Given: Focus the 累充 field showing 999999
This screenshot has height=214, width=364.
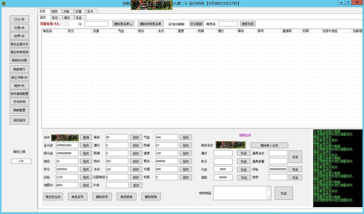Looking at the screenshot, I should coord(167,161).
